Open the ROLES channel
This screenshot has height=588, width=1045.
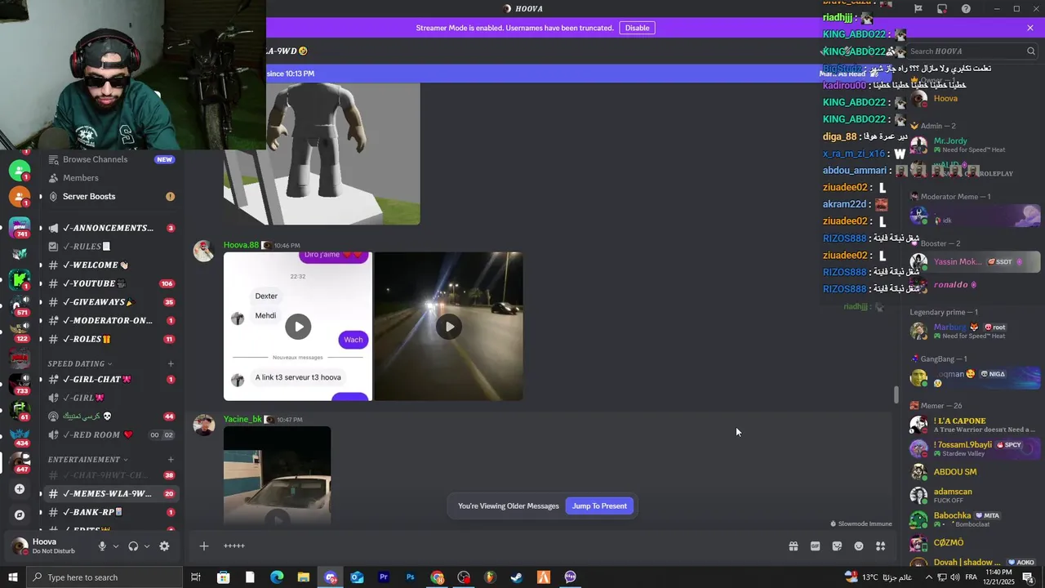tap(110, 339)
